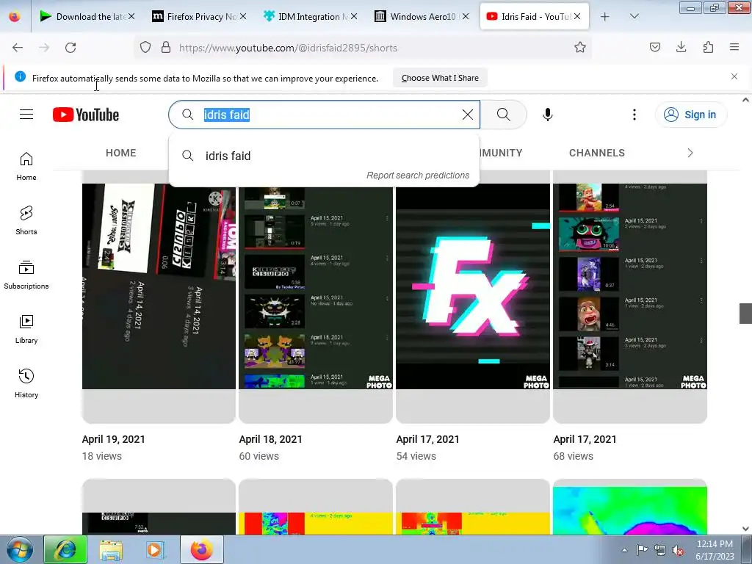Open the muted volume tray icon
Viewport: 752px width, 564px height.
tap(678, 550)
